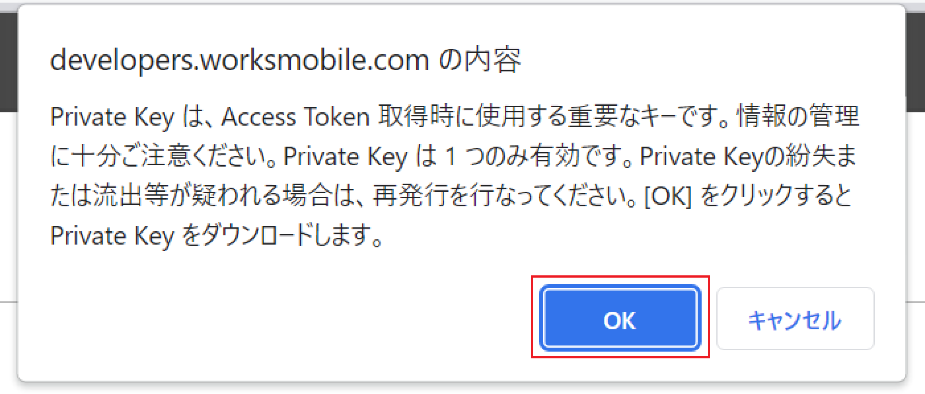
Task: Click OK to download the Private Key
Action: pyautogui.click(x=620, y=318)
